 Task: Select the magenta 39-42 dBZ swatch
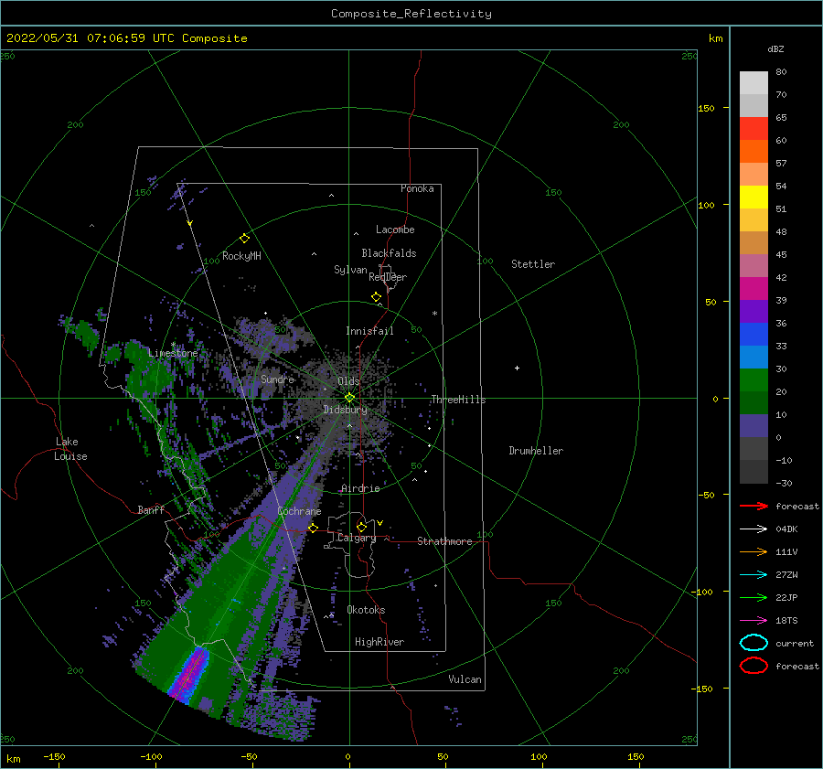pos(754,289)
